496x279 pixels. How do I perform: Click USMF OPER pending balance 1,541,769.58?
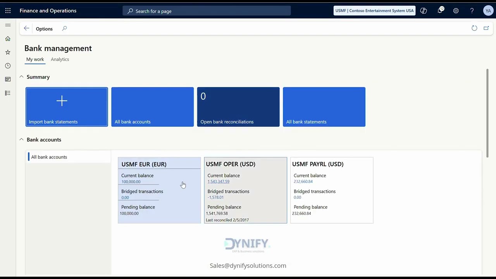click(217, 214)
